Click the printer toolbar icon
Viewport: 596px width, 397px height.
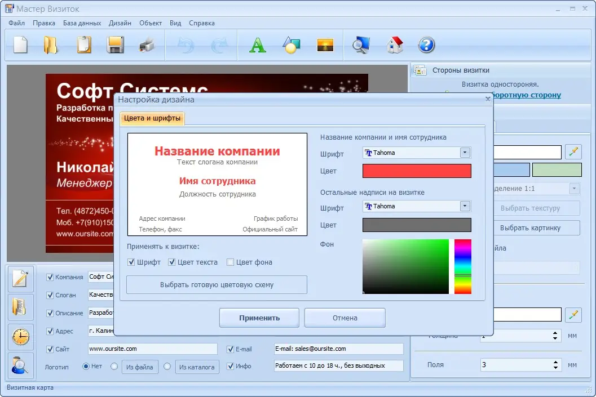(147, 45)
